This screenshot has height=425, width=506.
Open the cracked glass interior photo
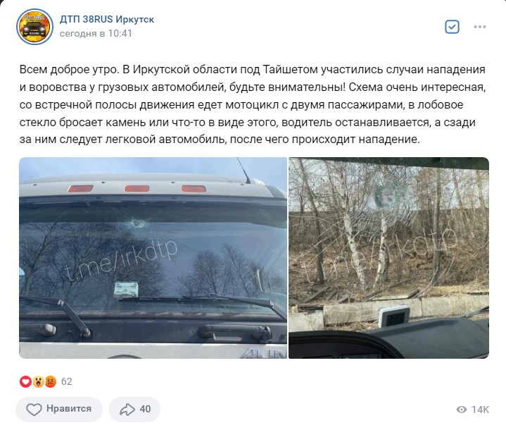(389, 258)
